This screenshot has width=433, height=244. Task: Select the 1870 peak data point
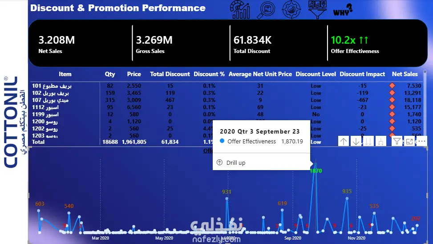(x=316, y=163)
